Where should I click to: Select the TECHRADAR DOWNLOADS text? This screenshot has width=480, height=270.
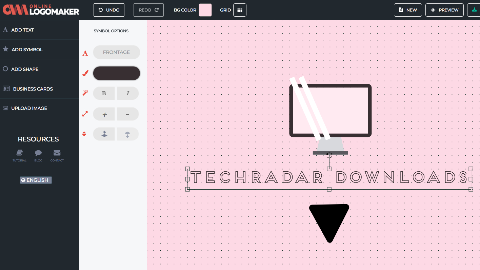329,177
